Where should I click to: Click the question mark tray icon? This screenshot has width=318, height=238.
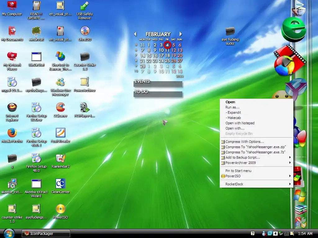pos(252,233)
